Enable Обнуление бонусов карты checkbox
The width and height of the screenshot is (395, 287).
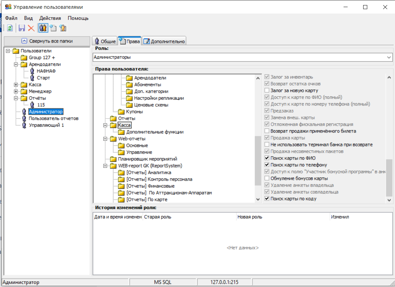267,178
